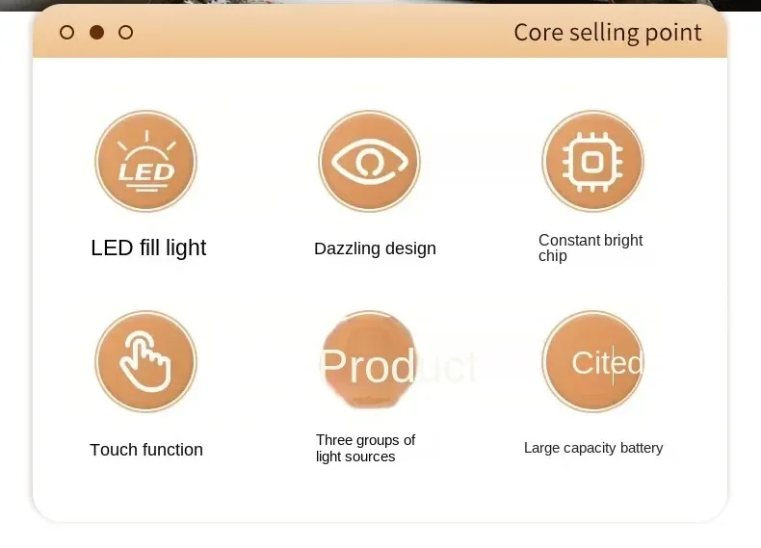
Task: Click the Core selling point heading
Action: click(608, 33)
